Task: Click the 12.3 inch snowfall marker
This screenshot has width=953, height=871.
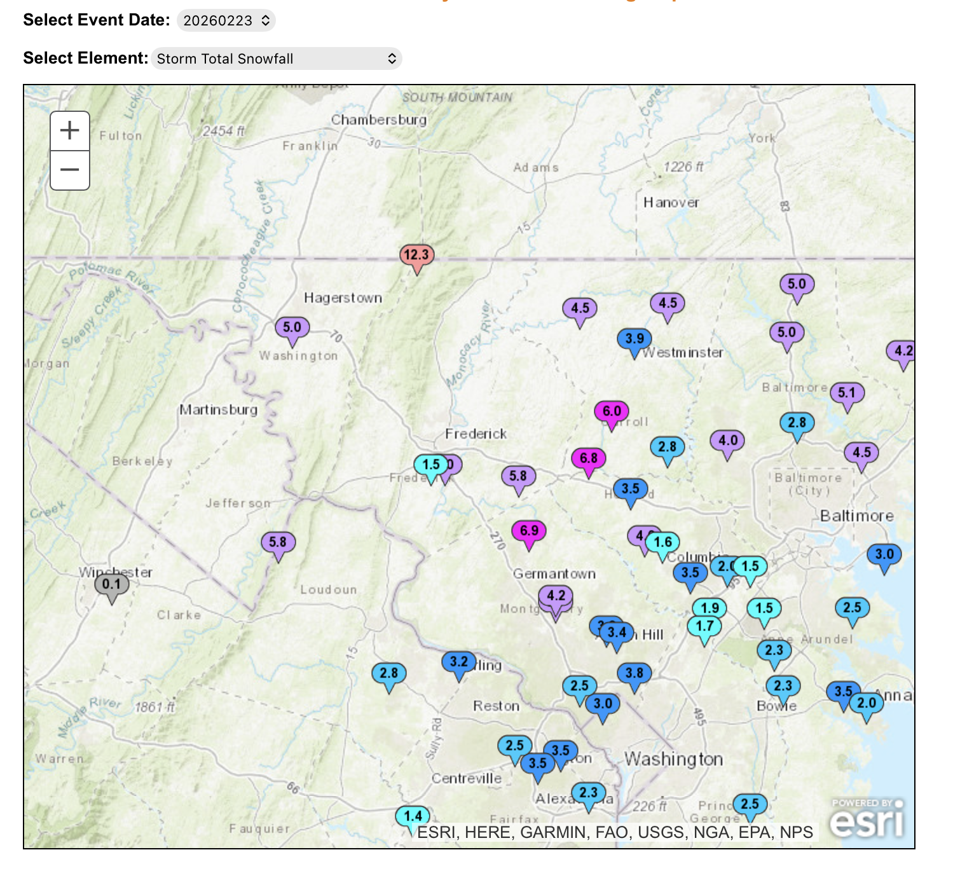Action: pos(416,256)
